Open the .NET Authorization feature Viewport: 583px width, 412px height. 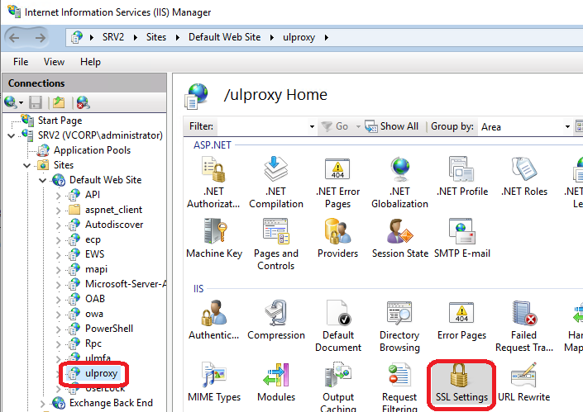[213, 182]
